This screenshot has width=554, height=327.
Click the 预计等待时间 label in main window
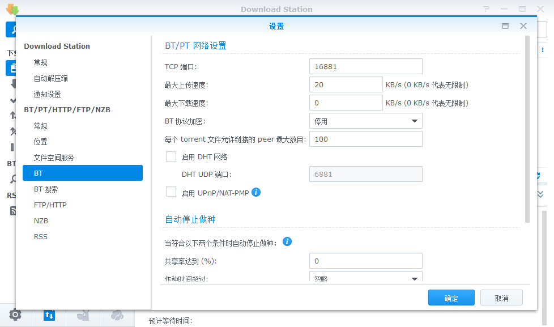point(171,321)
